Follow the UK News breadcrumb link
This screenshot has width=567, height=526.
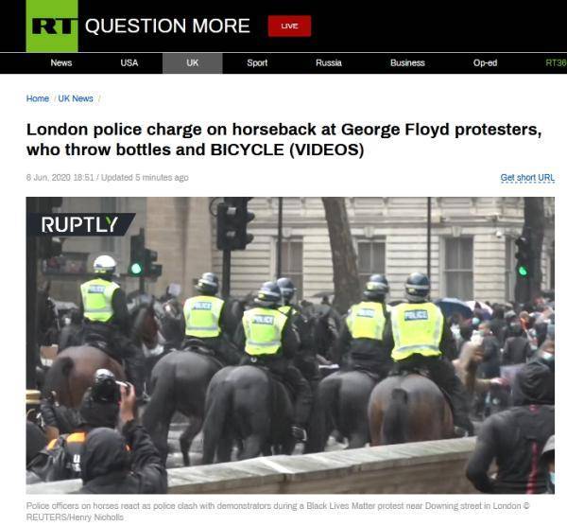[76, 98]
